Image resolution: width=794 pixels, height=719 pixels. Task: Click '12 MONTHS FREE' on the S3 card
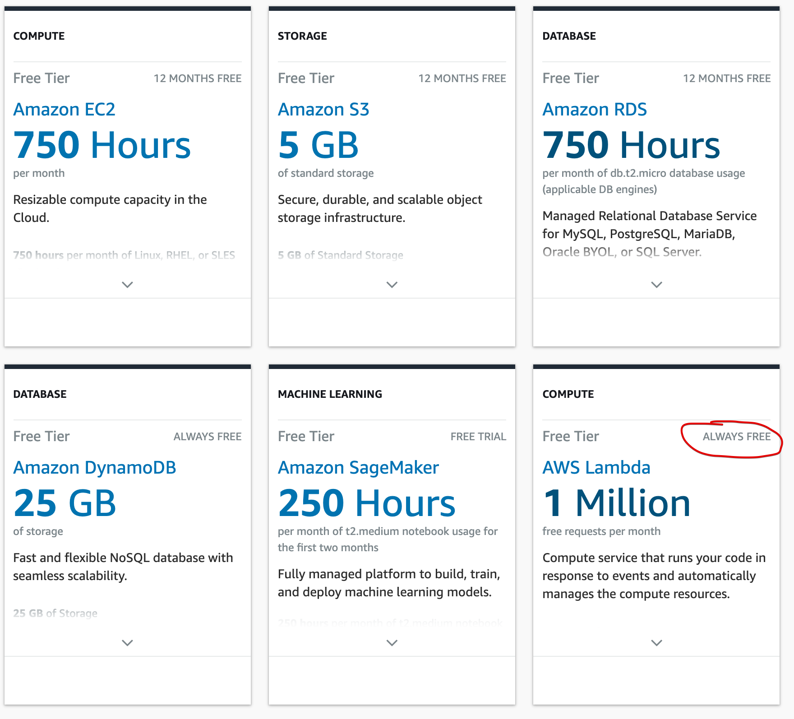click(462, 78)
